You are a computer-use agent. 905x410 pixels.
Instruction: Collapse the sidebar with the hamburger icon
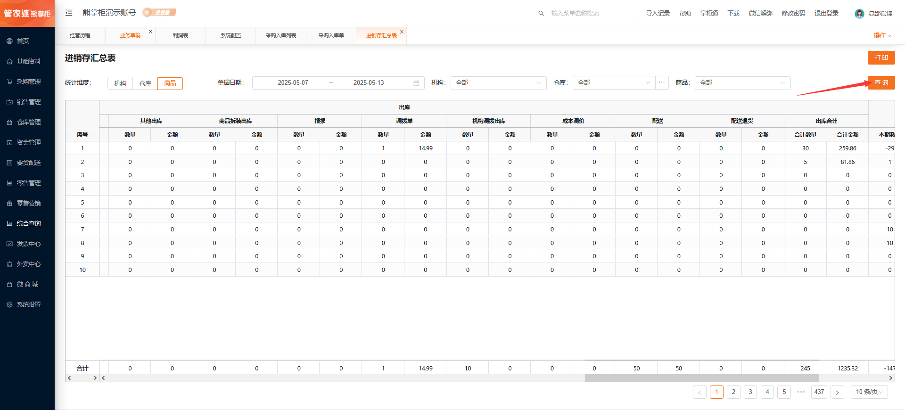point(69,13)
